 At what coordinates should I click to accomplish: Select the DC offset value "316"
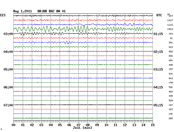[171, 34]
